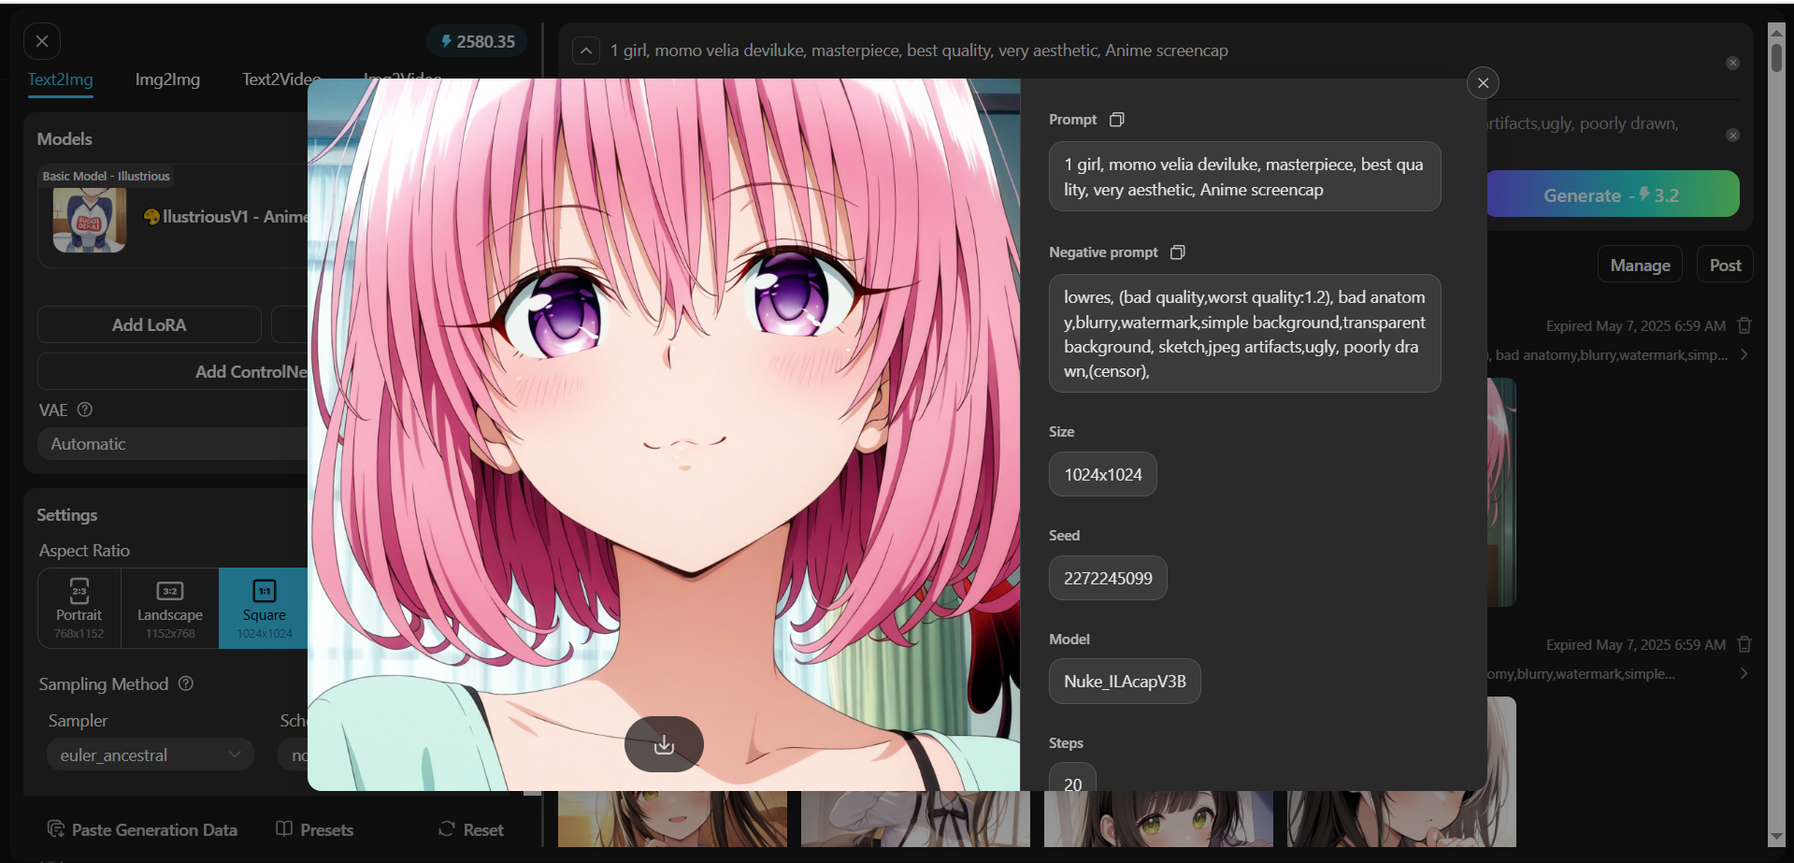Image resolution: width=1794 pixels, height=863 pixels.
Task: Click the main prompt text at top
Action: 919,50
